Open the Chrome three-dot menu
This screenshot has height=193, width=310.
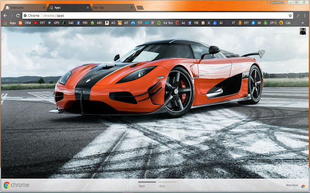(305, 15)
